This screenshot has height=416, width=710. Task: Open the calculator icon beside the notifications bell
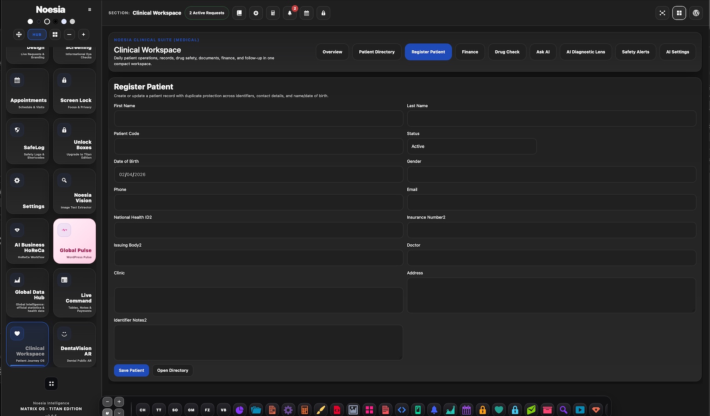click(273, 13)
